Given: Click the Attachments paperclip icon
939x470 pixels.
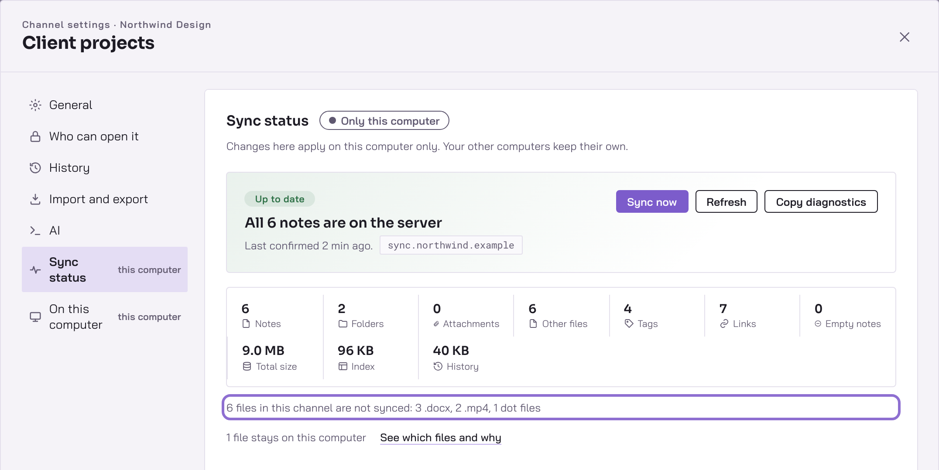Looking at the screenshot, I should coord(436,324).
